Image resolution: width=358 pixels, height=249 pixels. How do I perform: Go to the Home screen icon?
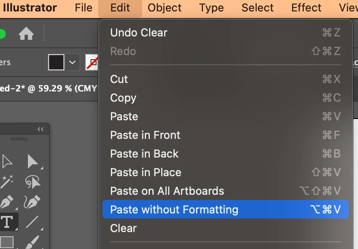[x=26, y=34]
